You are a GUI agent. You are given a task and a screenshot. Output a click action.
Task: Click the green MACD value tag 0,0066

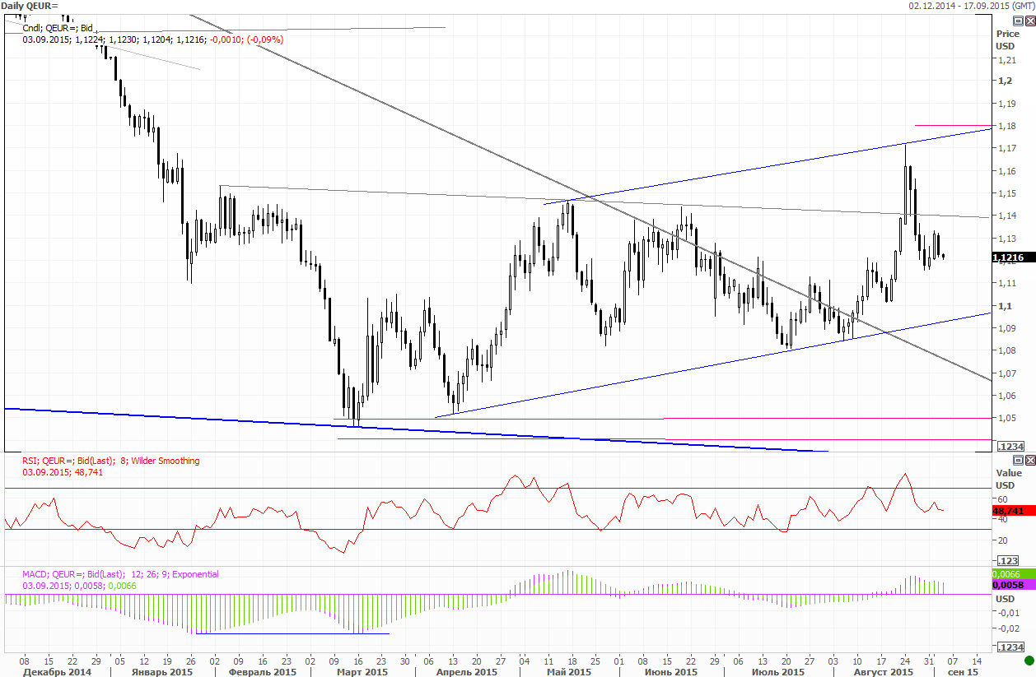pos(1009,573)
